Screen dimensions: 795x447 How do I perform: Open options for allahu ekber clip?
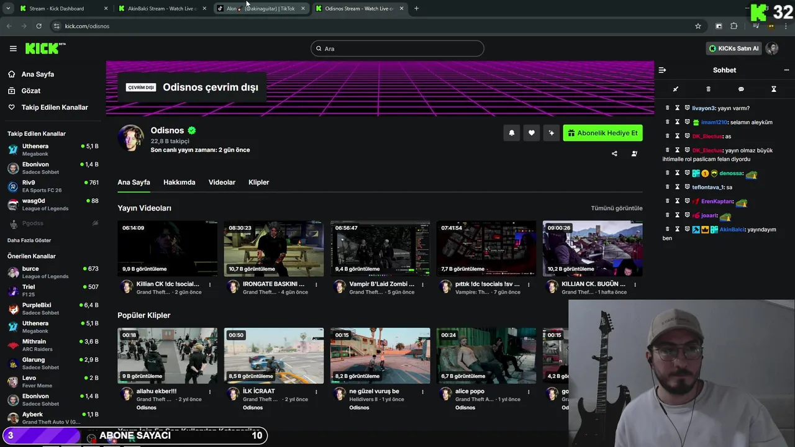[x=210, y=392]
